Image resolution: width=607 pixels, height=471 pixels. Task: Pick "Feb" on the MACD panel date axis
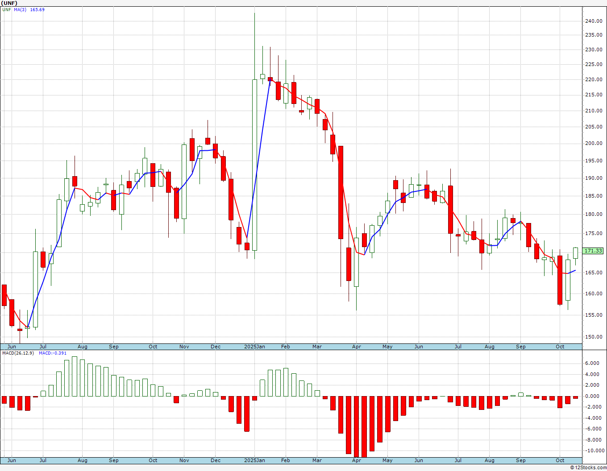tap(285, 460)
